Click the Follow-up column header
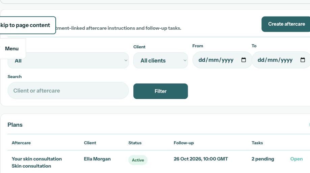 (x=184, y=143)
